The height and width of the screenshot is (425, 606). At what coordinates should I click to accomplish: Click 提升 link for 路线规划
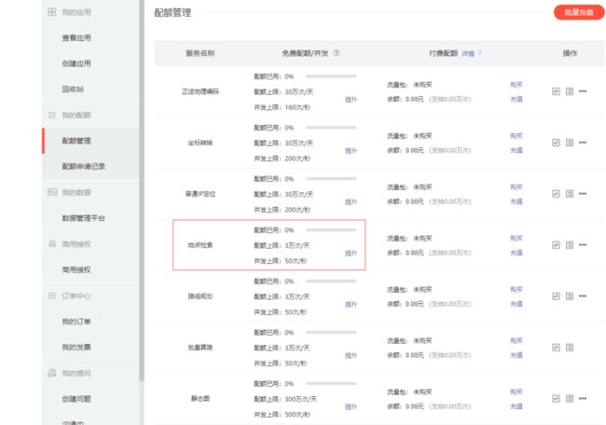(351, 305)
